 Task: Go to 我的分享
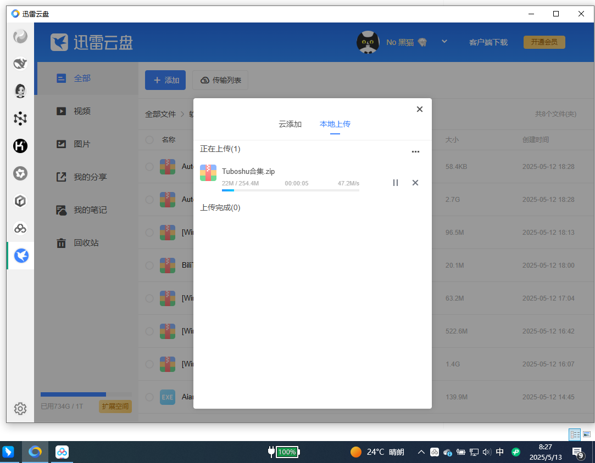click(x=88, y=177)
